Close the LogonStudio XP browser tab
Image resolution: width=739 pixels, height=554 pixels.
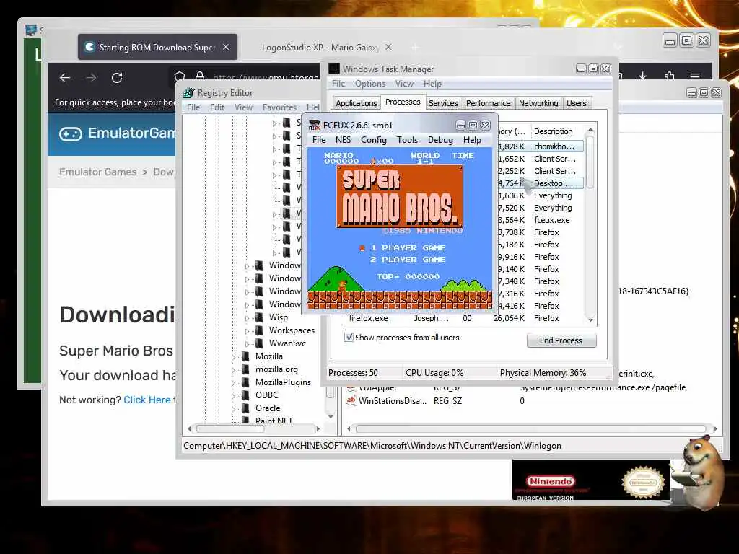388,47
